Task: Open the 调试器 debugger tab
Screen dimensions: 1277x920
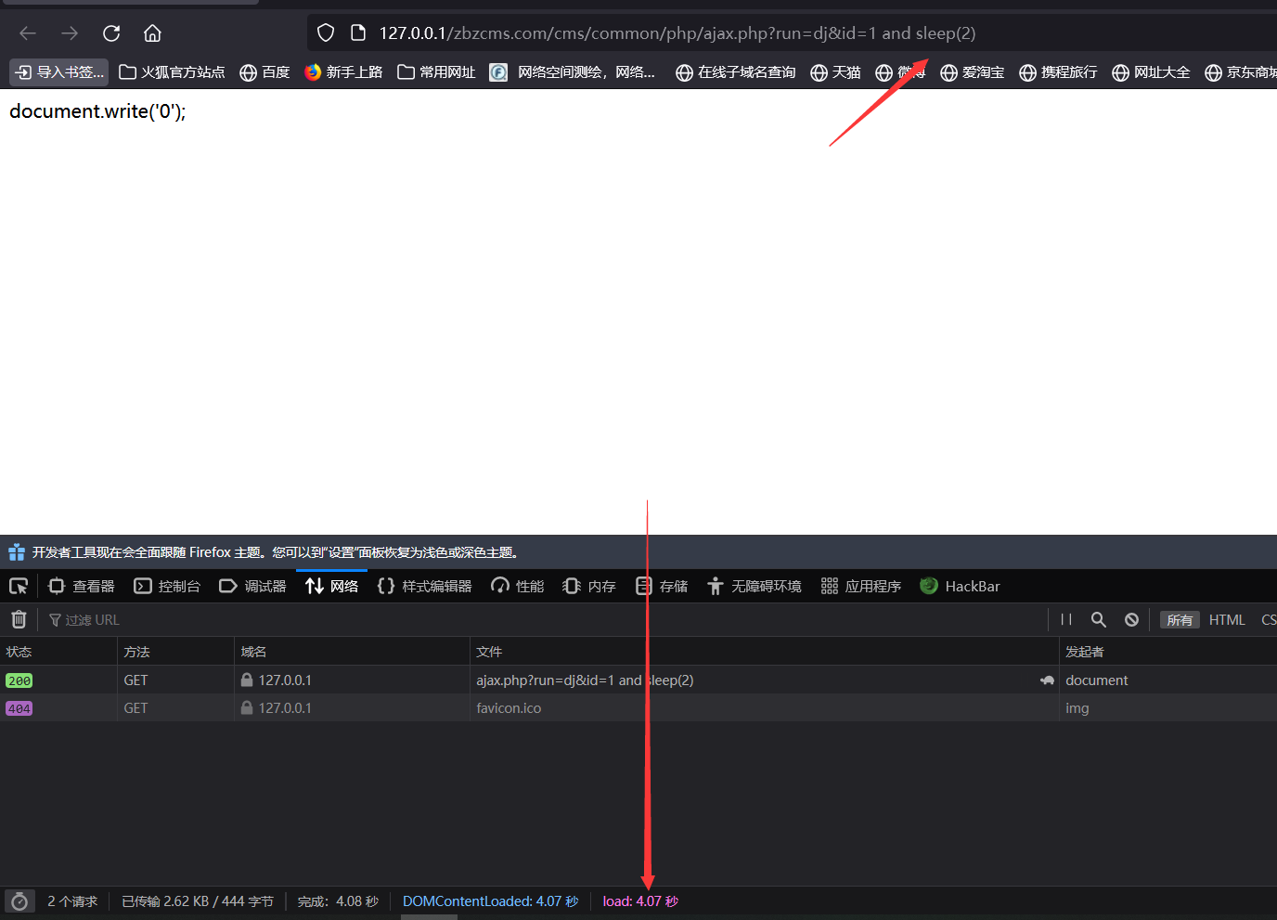Action: (x=252, y=586)
